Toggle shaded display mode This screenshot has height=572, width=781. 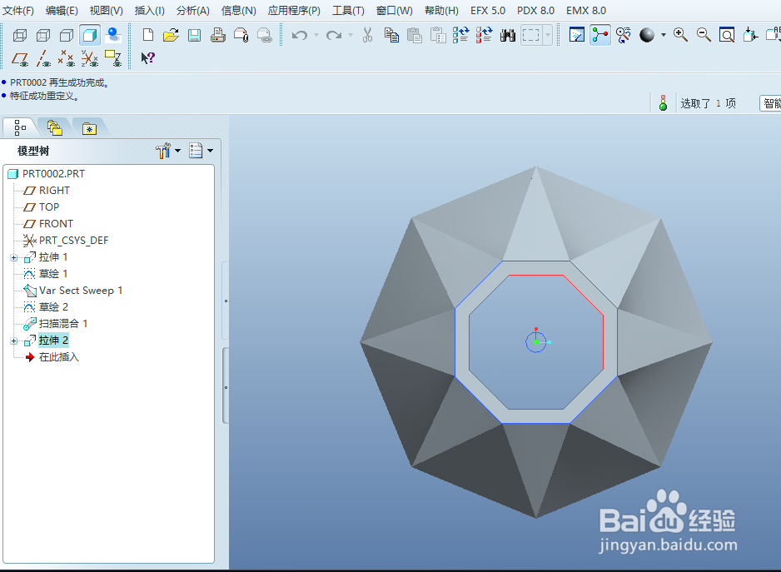click(90, 35)
